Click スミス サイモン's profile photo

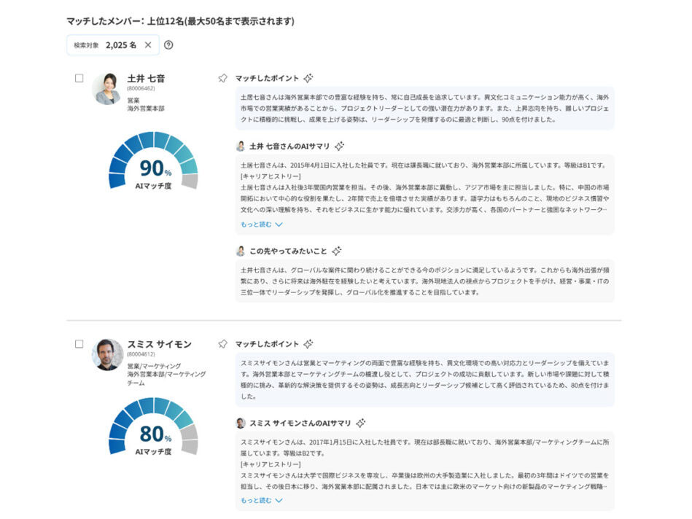point(107,354)
